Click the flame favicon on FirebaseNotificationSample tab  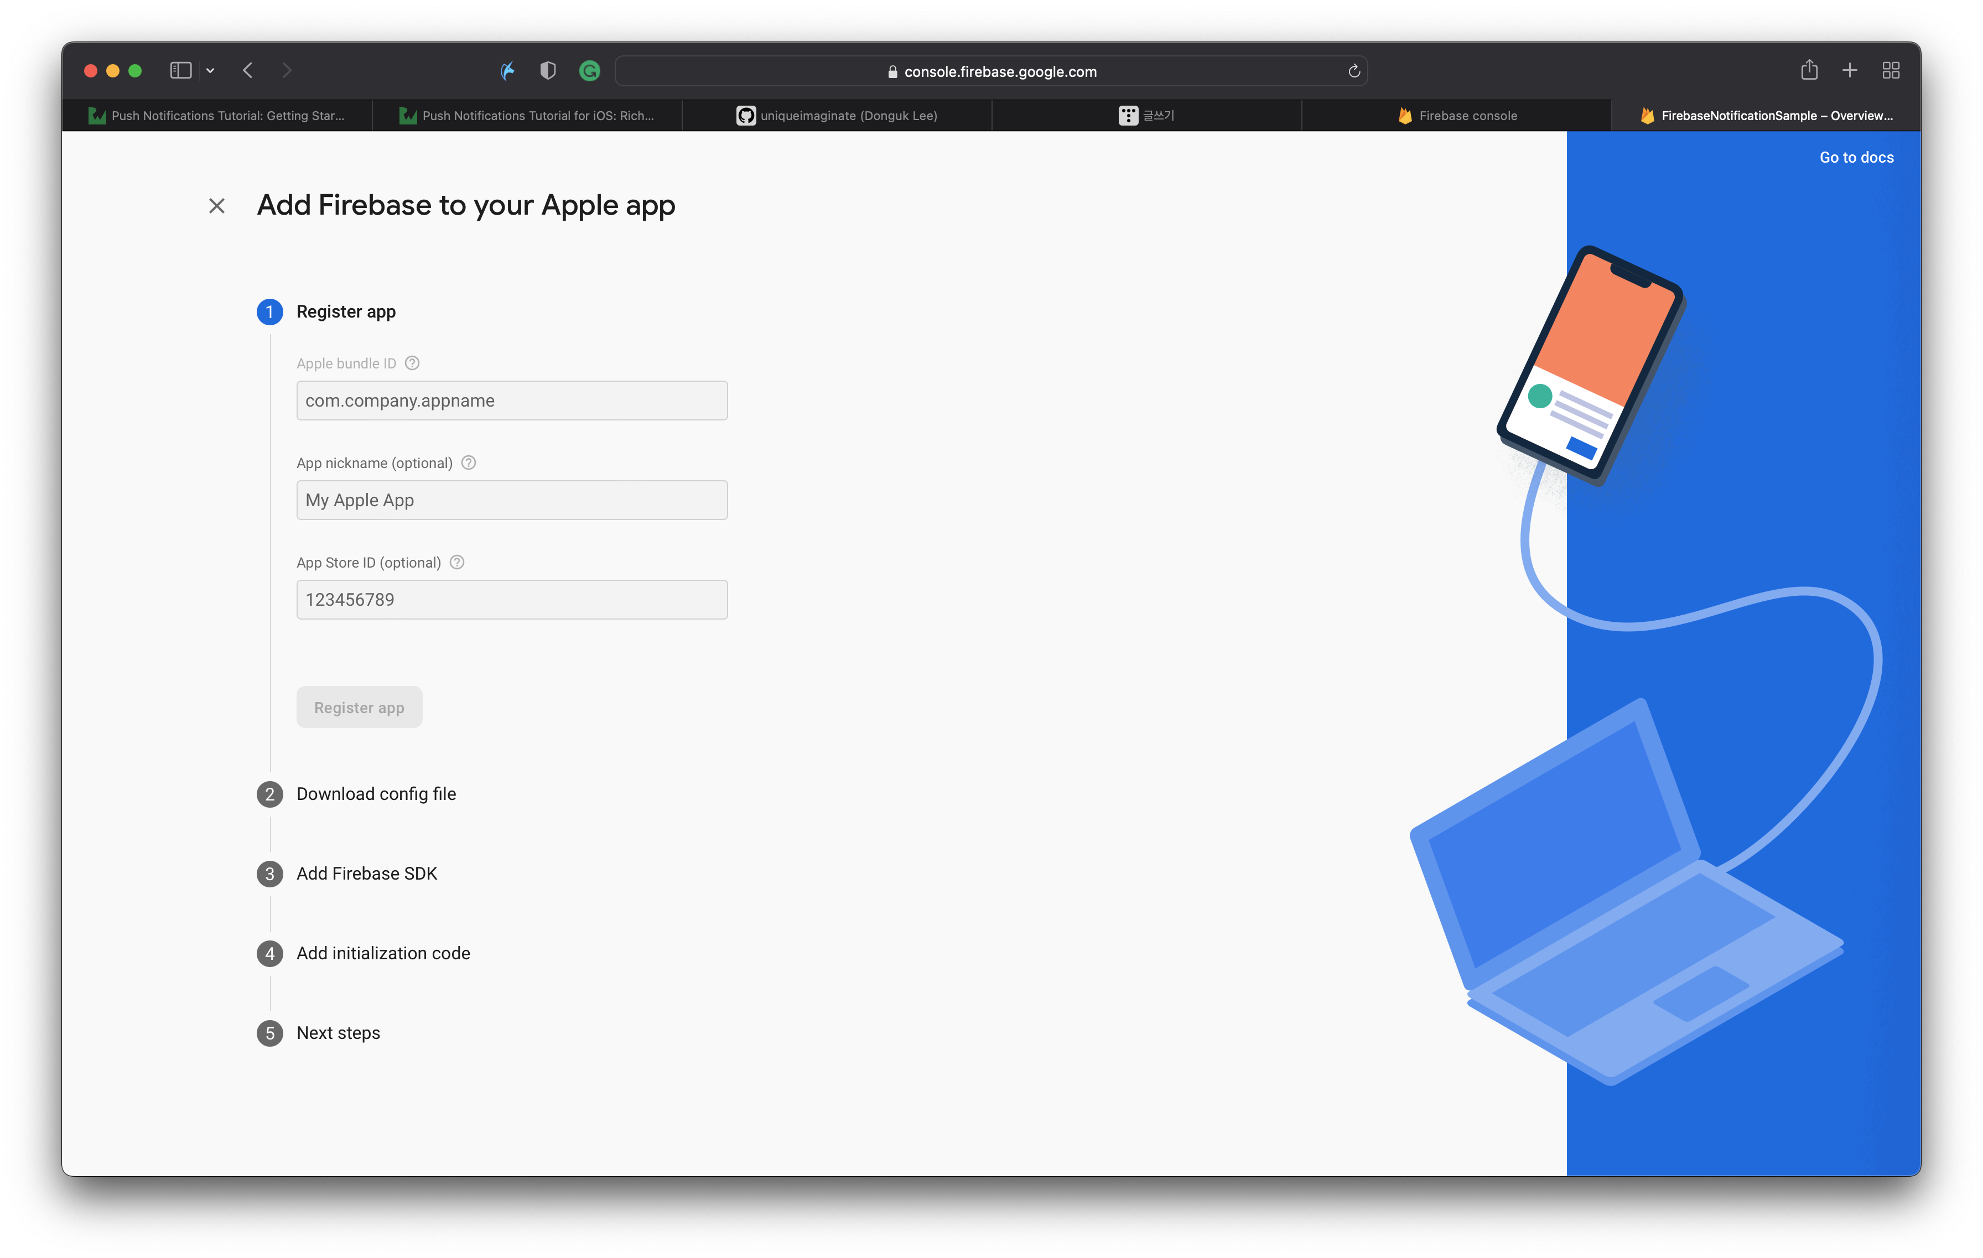coord(1647,116)
